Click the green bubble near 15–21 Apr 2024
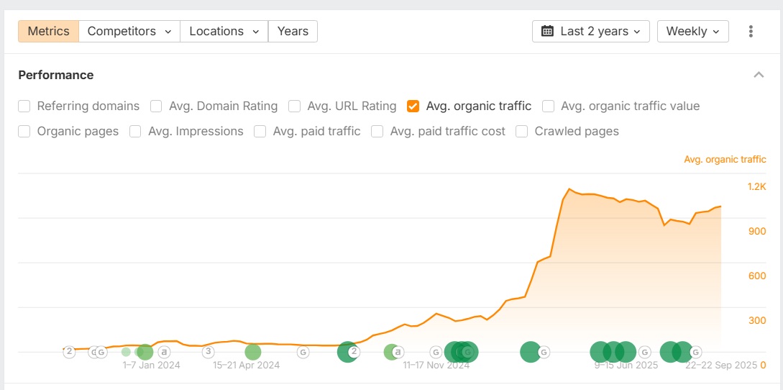783x390 pixels. [x=252, y=352]
